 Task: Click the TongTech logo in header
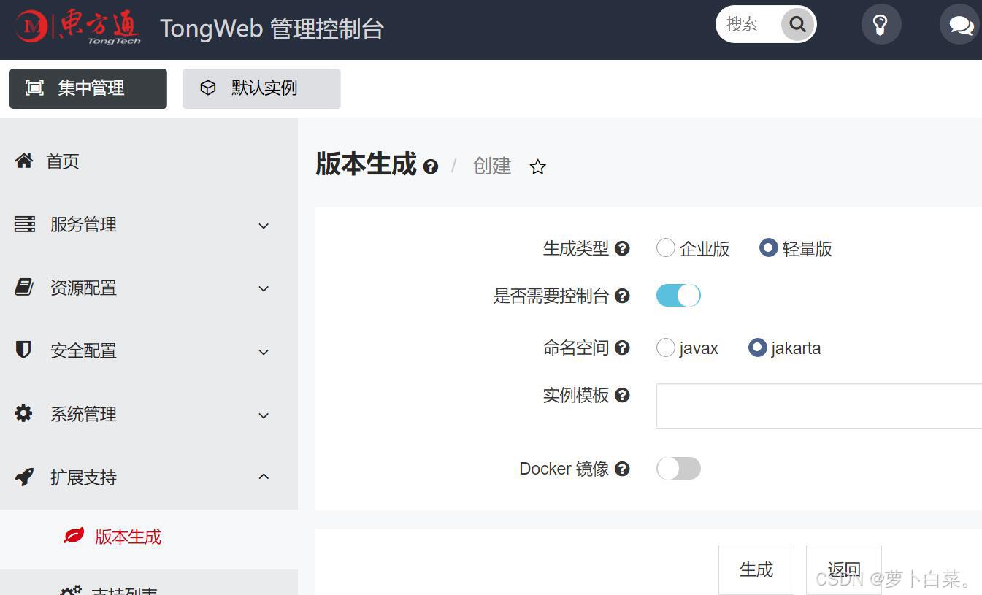[x=78, y=27]
